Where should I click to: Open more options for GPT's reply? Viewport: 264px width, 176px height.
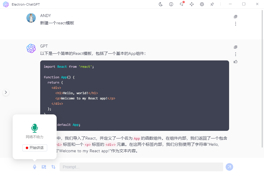(x=235, y=54)
